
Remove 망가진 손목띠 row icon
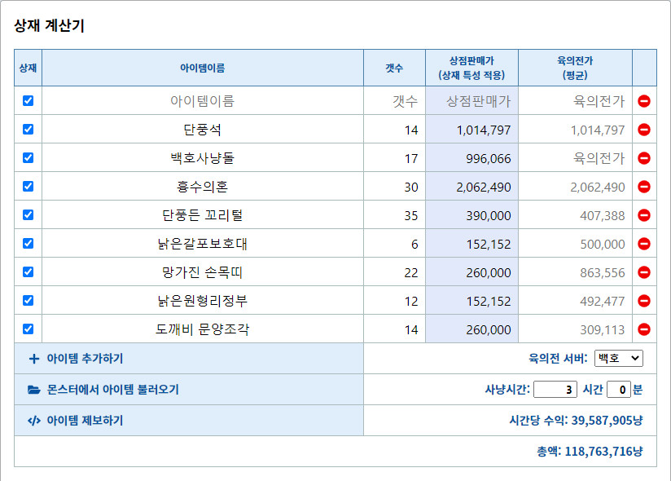644,271
